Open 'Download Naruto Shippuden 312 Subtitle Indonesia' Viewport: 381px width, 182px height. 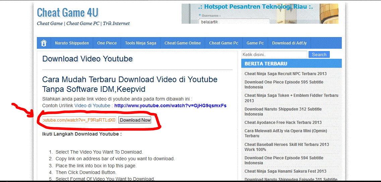(x=283, y=112)
